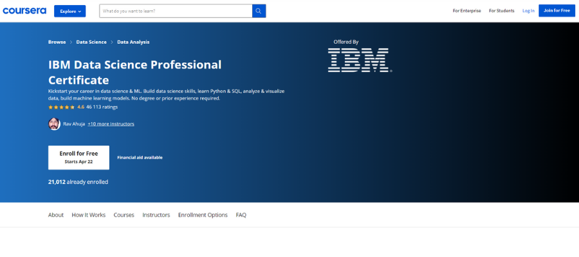The height and width of the screenshot is (257, 579).
Task: Click Enroll for Free button
Action: click(x=78, y=157)
